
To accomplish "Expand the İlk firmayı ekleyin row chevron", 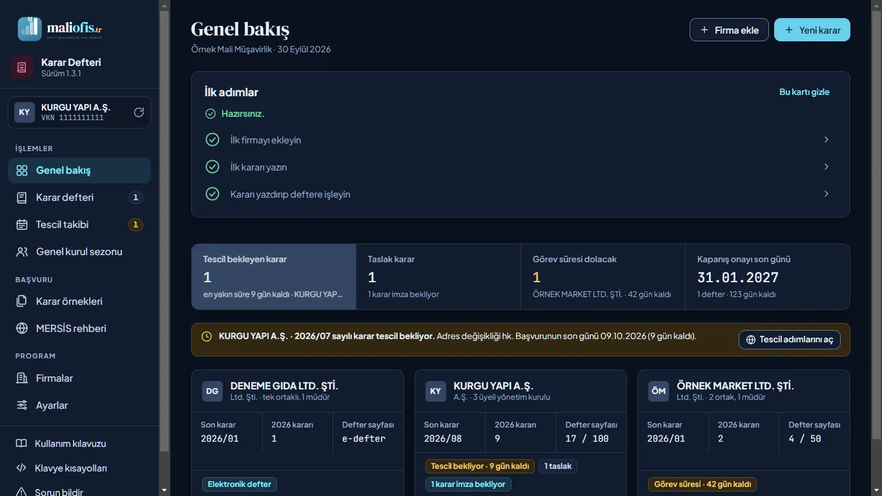I will click(x=826, y=139).
